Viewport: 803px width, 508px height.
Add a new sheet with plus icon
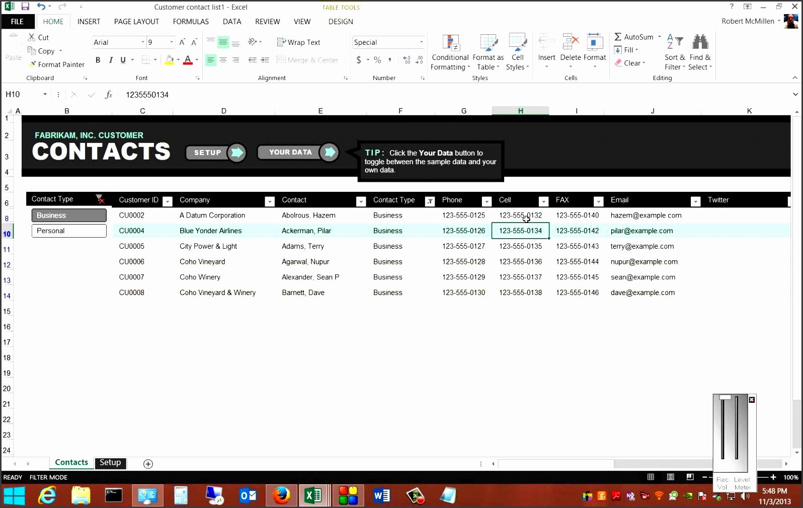pyautogui.click(x=148, y=464)
